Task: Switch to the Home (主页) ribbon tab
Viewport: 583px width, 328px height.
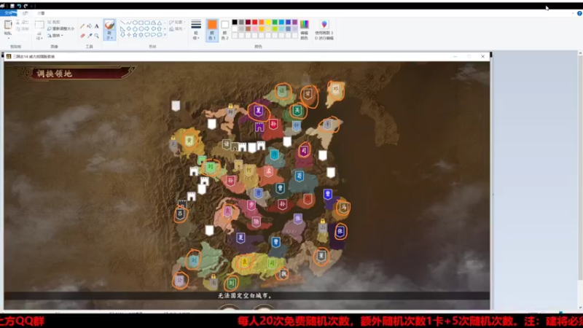Action: pyautogui.click(x=25, y=13)
